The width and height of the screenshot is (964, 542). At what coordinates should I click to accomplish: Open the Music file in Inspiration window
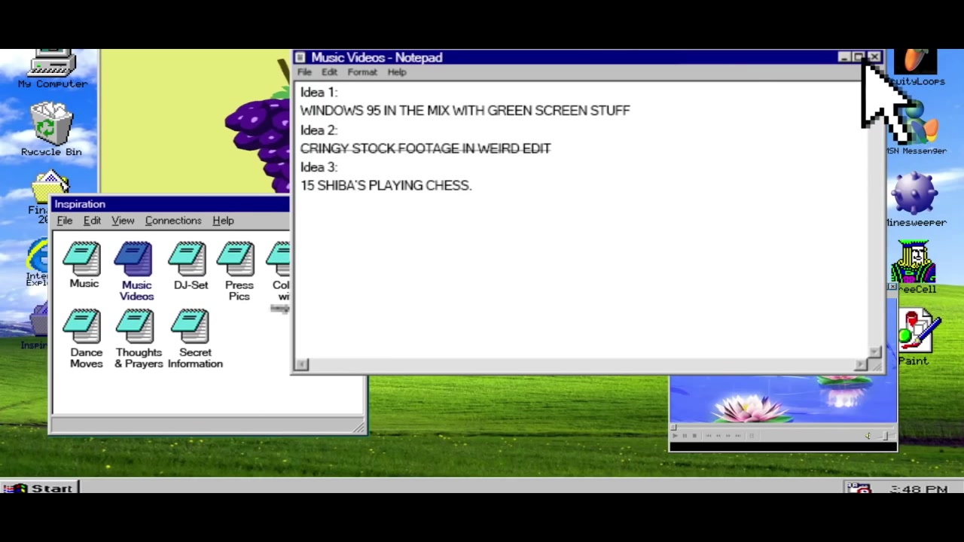click(84, 266)
